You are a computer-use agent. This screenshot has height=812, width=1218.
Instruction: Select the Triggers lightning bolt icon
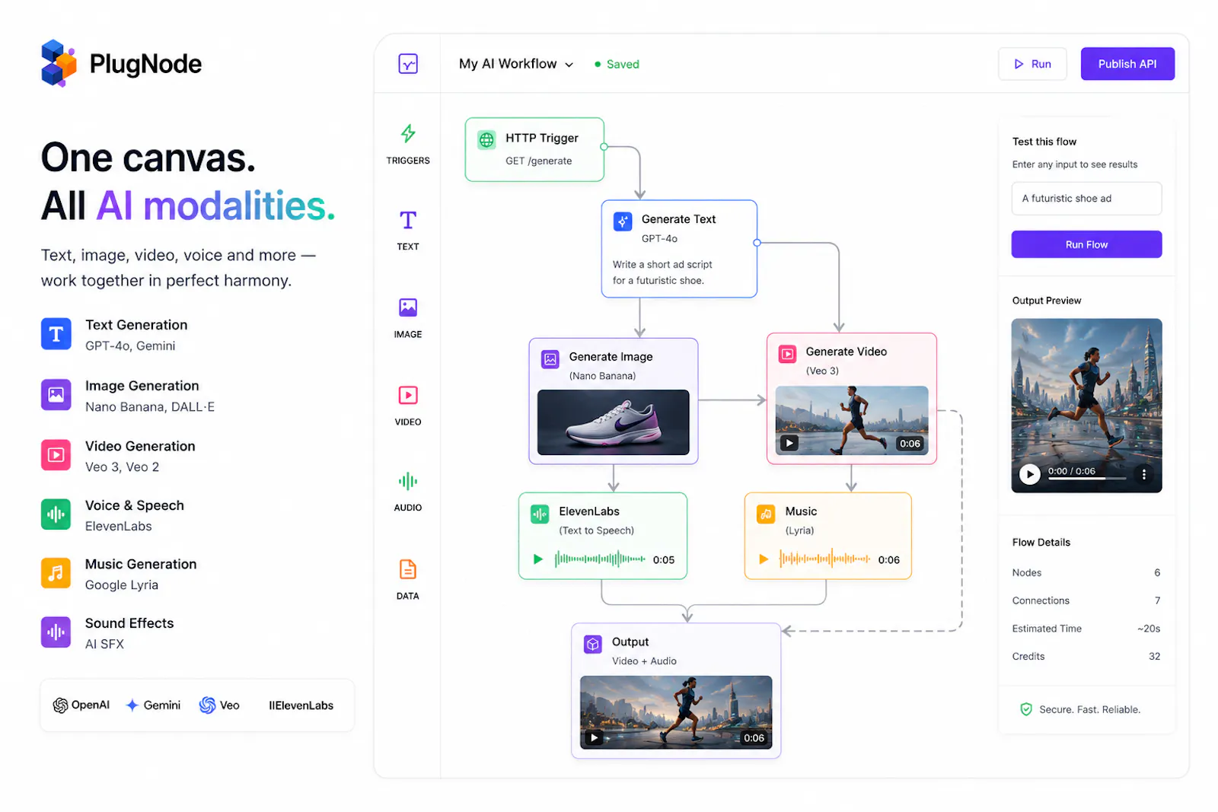pos(408,134)
